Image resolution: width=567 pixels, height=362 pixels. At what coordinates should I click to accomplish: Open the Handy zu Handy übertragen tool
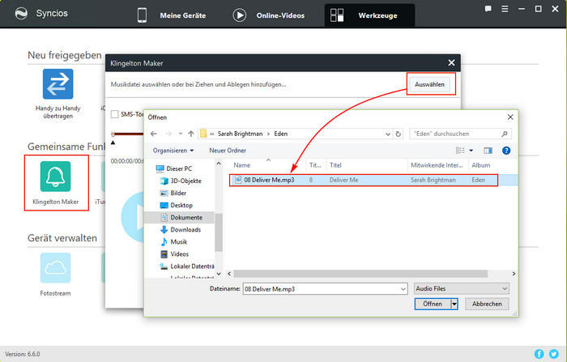58,94
